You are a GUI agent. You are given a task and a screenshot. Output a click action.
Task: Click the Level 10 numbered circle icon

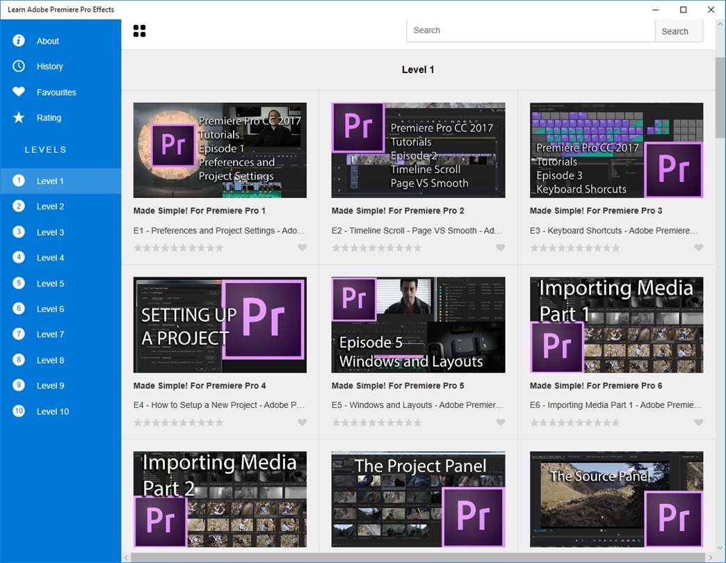pos(19,411)
